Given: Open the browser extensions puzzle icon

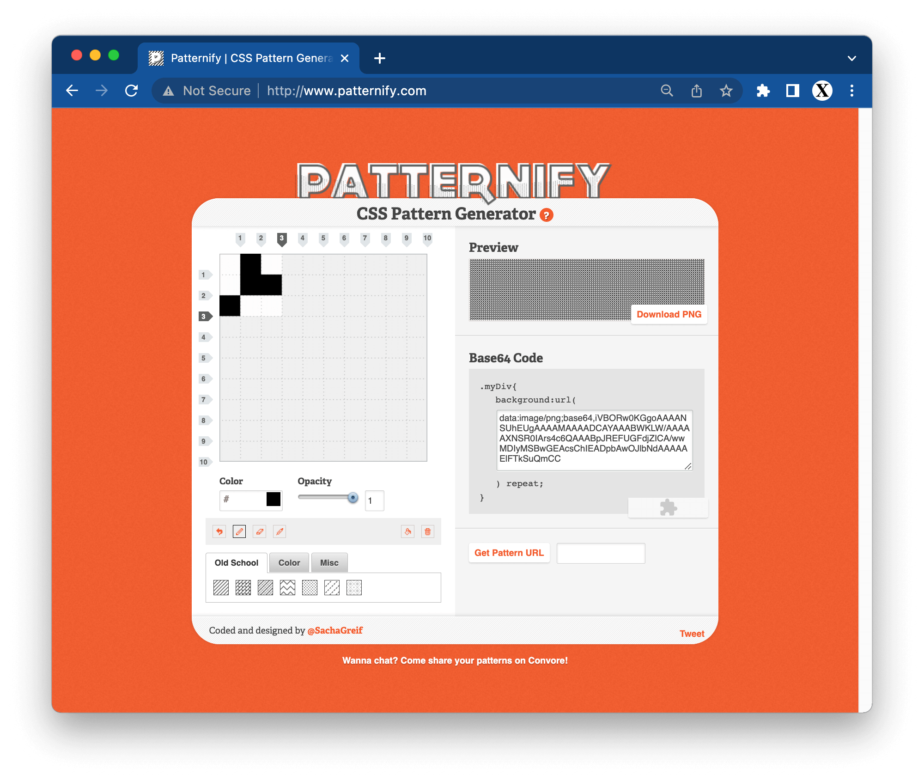Looking at the screenshot, I should click(x=763, y=91).
